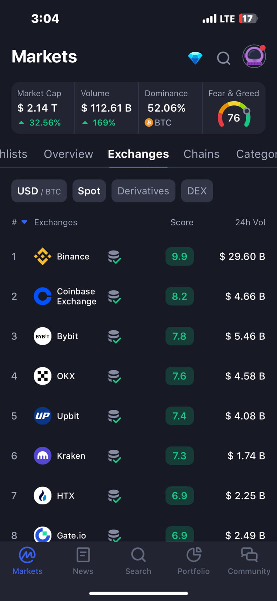Screen dimensions: 277x601
Task: Tap the Fear & Greed gauge showing 76
Action: 234,115
